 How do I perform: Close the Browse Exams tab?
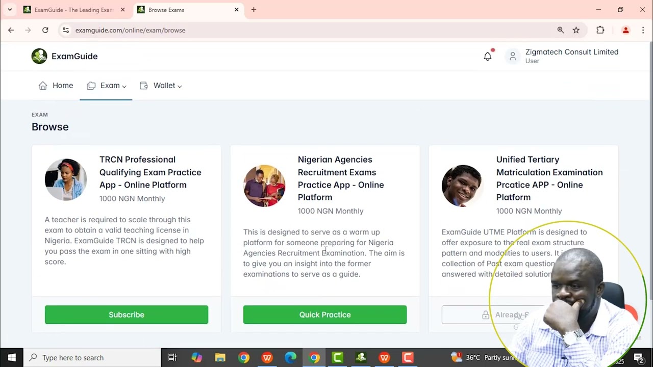[236, 10]
